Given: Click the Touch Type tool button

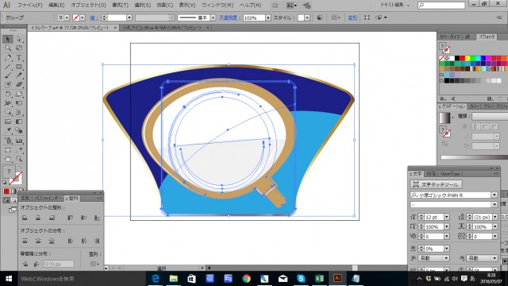Looking at the screenshot, I should (436, 184).
